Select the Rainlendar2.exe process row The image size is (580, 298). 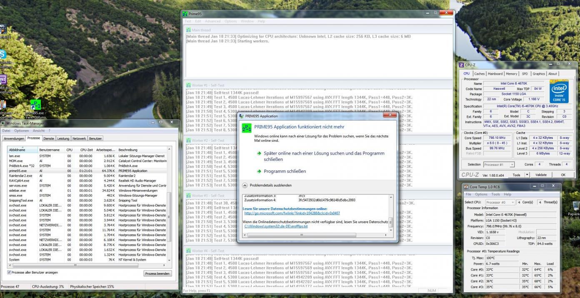tap(87, 175)
